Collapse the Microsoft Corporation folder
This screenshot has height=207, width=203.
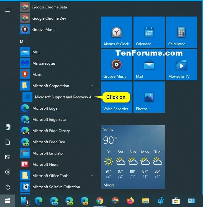coord(92,86)
